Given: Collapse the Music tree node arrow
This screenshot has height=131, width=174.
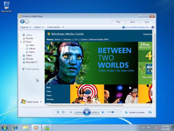Looking at the screenshot, I should point(21,42).
